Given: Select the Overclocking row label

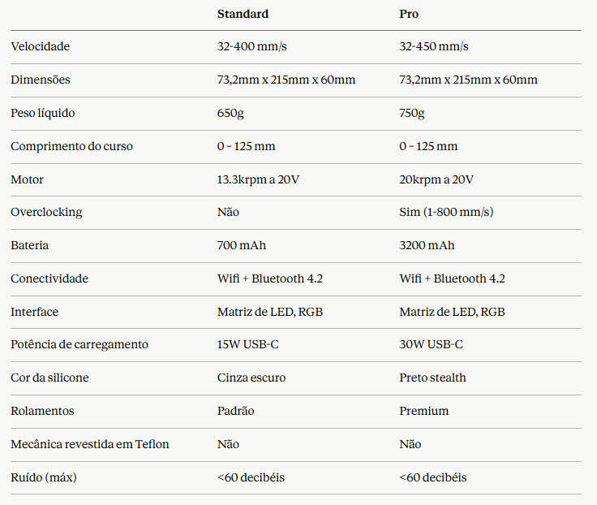Looking at the screenshot, I should (46, 212).
